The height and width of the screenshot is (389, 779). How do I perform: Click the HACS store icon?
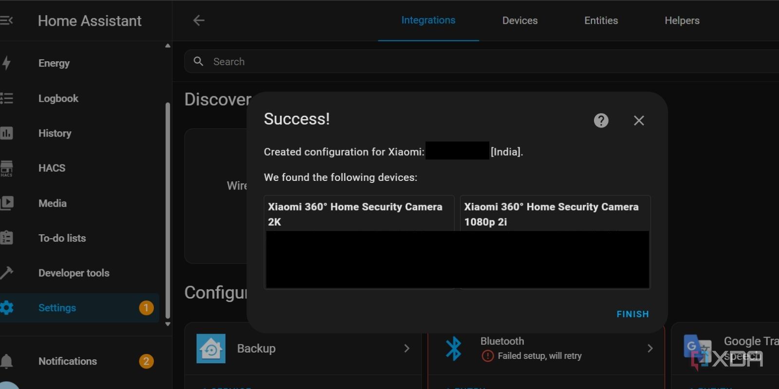pos(6,168)
